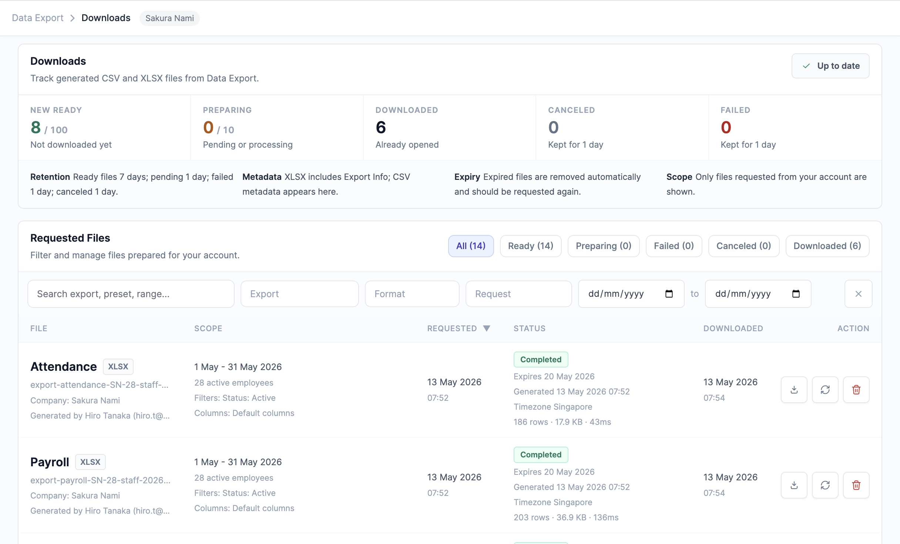
Task: Click the Downloaded stat value 6
Action: pos(381,128)
